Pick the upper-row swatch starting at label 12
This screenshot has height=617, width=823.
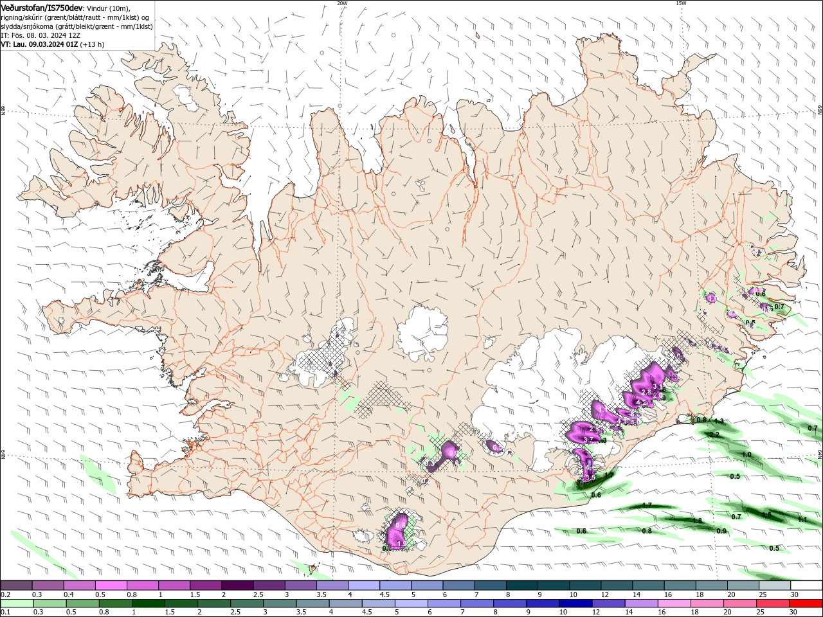pos(617,586)
